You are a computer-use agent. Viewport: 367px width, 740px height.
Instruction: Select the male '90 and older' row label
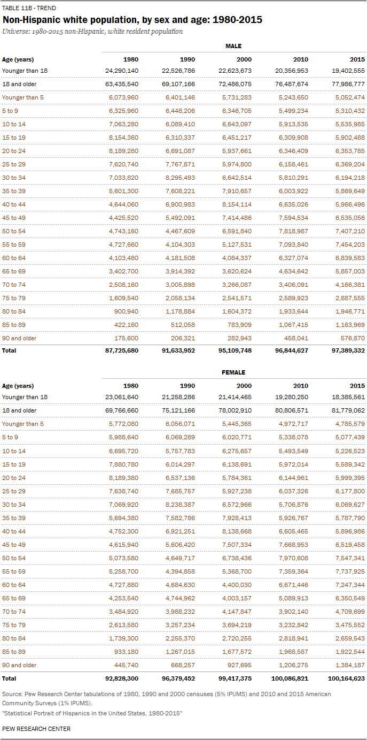pyautogui.click(x=19, y=338)
